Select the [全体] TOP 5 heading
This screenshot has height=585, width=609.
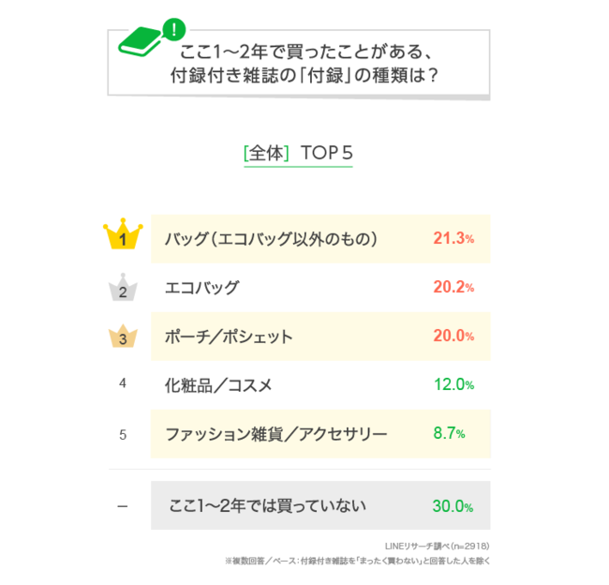[297, 154]
